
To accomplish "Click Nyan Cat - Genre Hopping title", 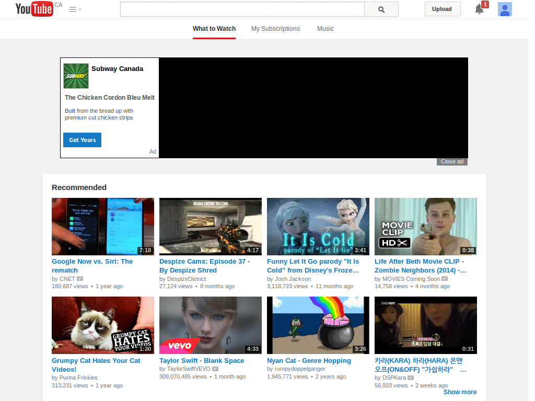I will coord(309,360).
